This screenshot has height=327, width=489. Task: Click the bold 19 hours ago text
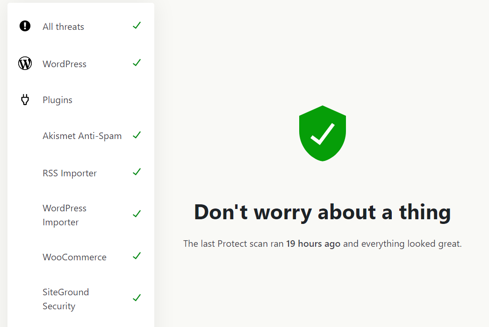click(x=313, y=244)
